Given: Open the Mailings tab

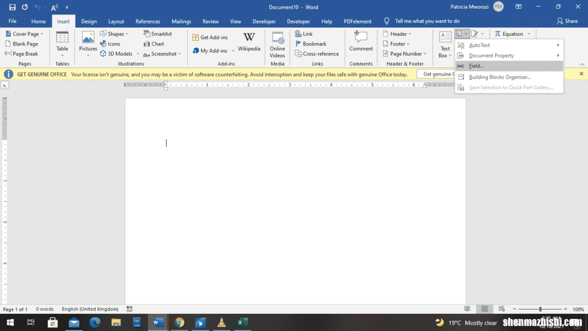Looking at the screenshot, I should [181, 21].
